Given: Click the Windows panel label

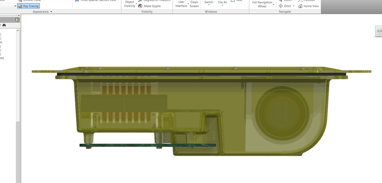Looking at the screenshot, I should [x=211, y=12].
